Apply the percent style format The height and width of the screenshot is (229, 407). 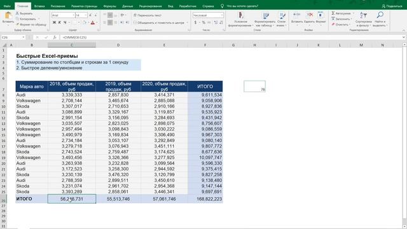point(203,23)
